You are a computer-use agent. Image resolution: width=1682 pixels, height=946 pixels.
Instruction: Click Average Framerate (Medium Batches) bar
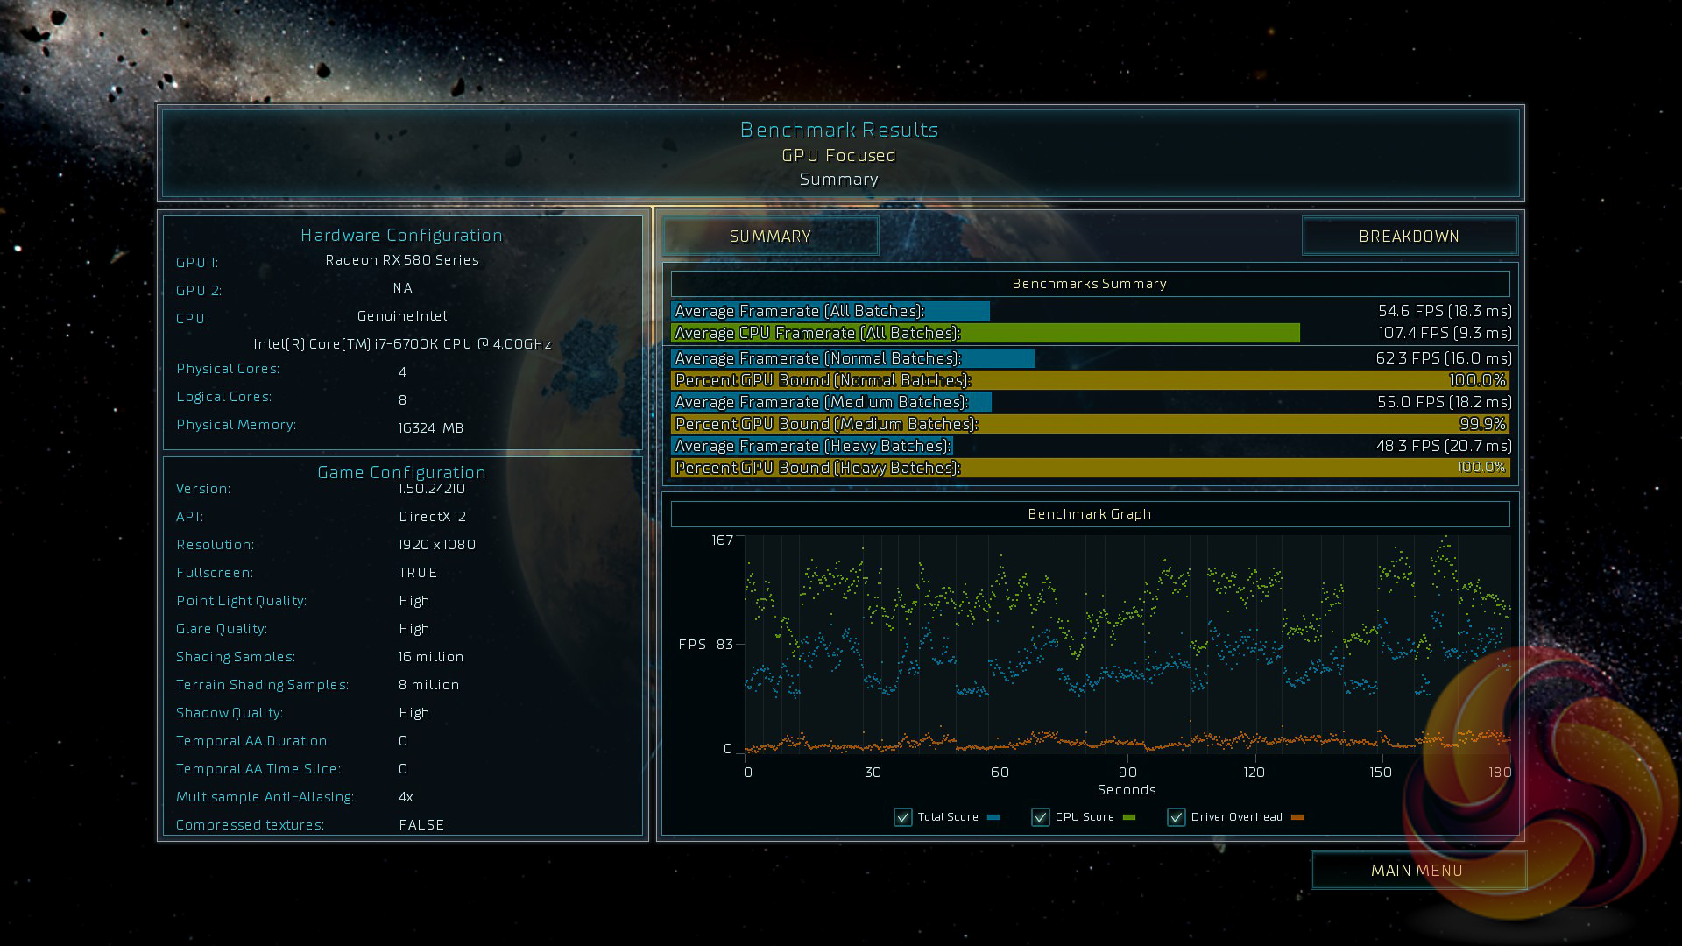point(830,402)
